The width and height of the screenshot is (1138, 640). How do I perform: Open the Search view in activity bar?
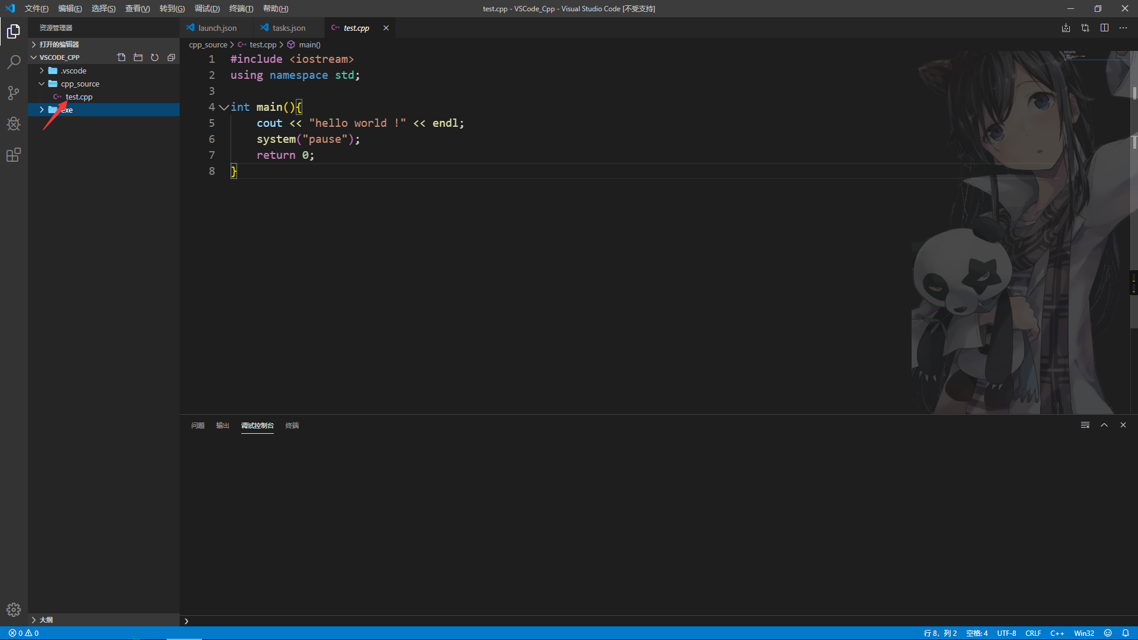click(14, 62)
